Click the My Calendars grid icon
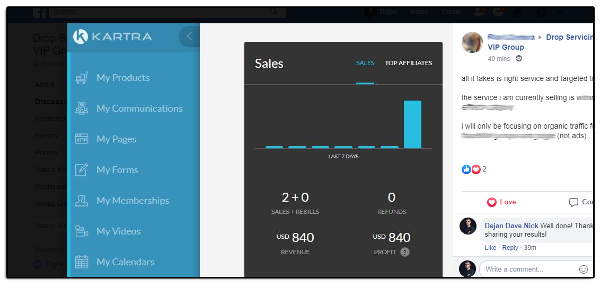609x288 pixels. (x=82, y=262)
